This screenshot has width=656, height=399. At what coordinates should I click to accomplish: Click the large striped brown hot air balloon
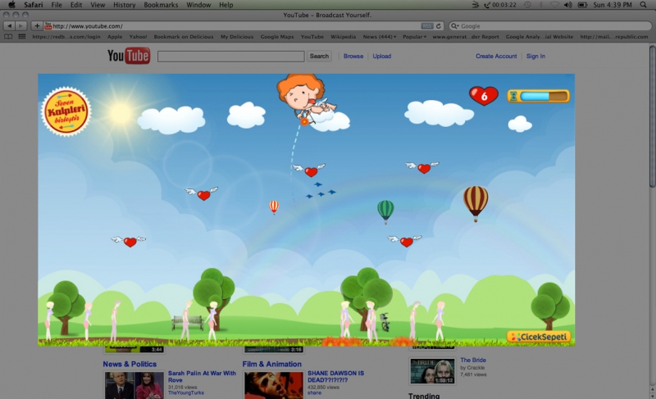(476, 202)
